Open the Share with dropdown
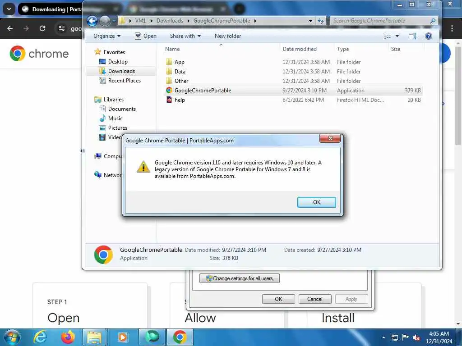462x346 pixels. coord(185,36)
